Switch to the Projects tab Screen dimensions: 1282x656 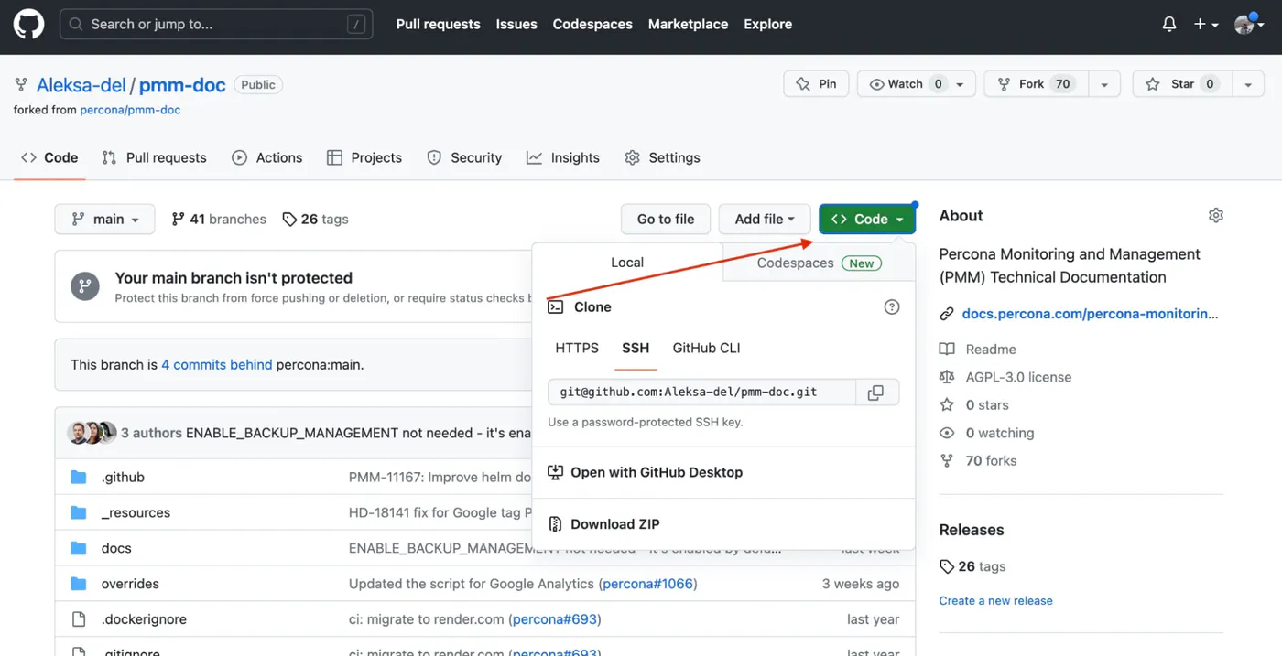[364, 157]
